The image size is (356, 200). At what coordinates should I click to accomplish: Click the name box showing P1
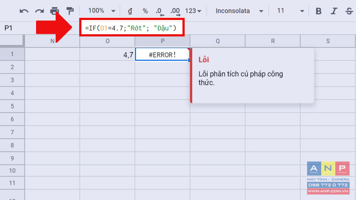coord(8,28)
